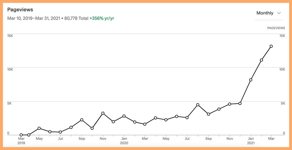This screenshot has width=292, height=150.
Task: Click the +356% yr/yr growth text
Action: tap(102, 18)
